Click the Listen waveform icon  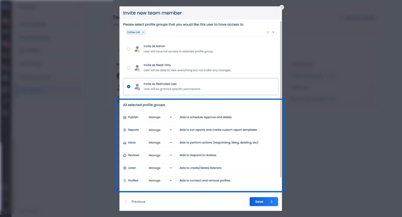[x=125, y=168]
